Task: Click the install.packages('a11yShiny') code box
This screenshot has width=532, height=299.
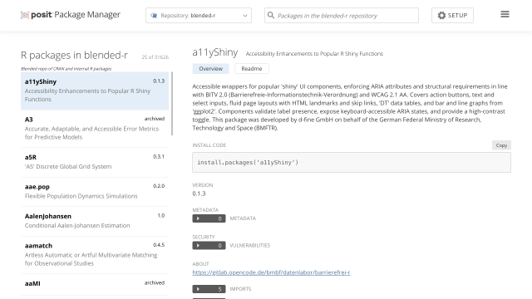Action: point(352,163)
